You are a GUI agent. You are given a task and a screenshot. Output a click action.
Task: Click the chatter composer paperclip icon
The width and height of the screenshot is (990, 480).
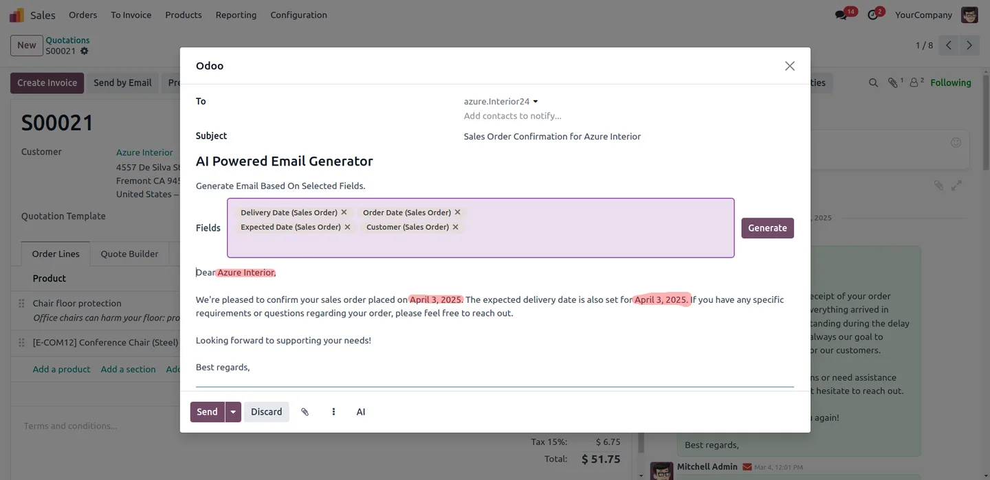coord(938,185)
